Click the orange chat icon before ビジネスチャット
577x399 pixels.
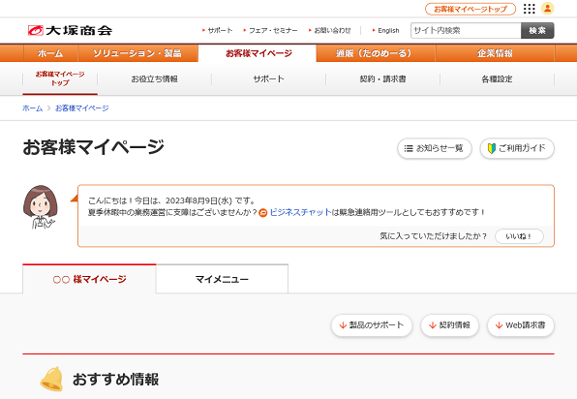point(262,213)
